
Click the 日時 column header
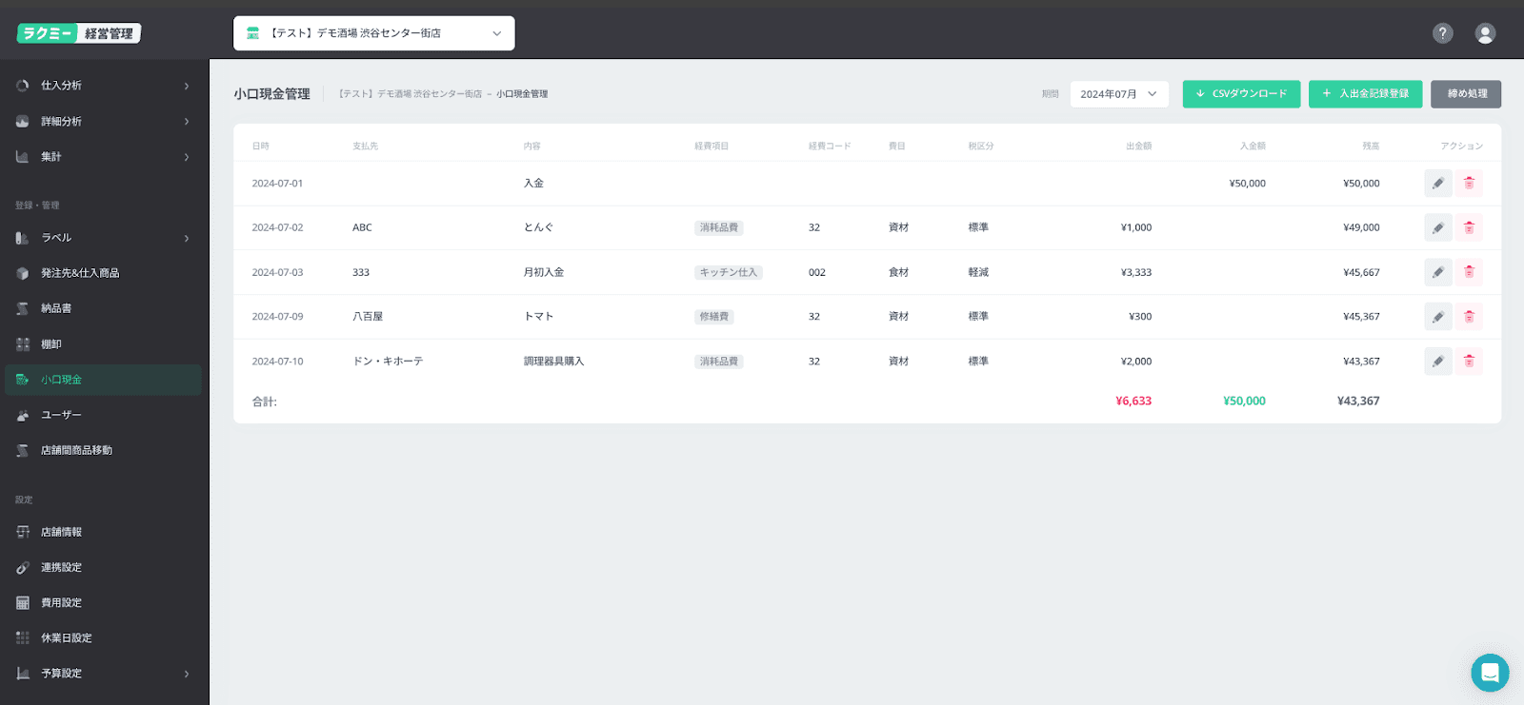261,147
